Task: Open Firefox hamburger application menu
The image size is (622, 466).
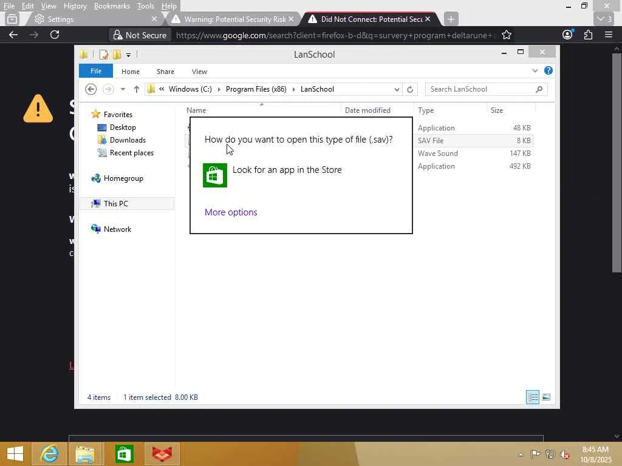Action: (609, 35)
